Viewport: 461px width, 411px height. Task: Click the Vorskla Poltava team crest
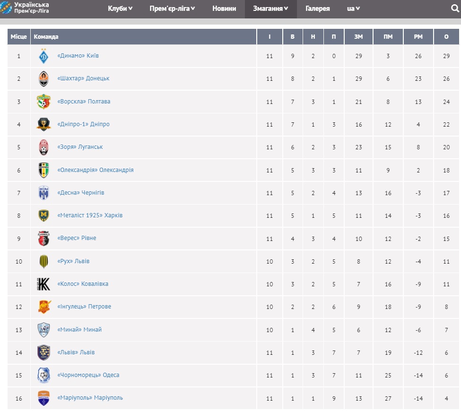(x=43, y=102)
